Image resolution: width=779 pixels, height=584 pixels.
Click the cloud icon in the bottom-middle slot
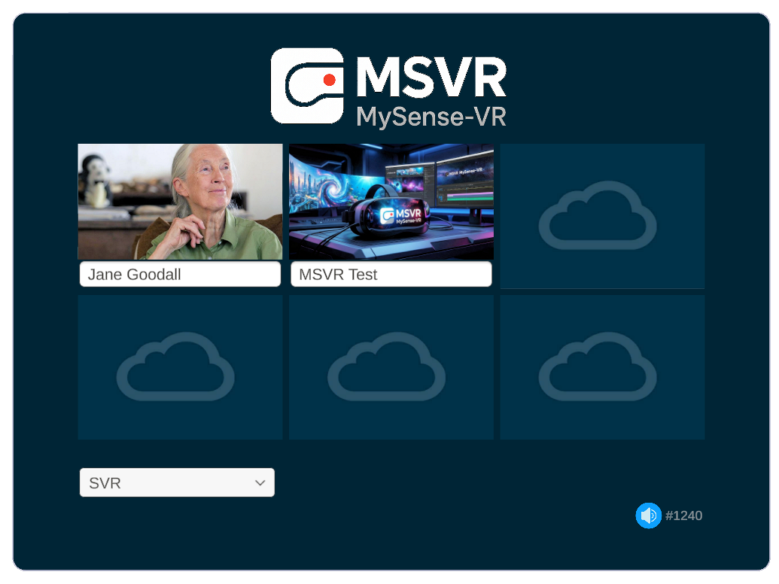click(386, 367)
